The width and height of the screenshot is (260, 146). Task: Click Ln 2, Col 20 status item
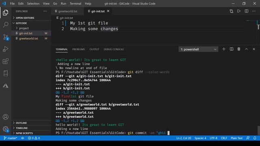click(184, 138)
